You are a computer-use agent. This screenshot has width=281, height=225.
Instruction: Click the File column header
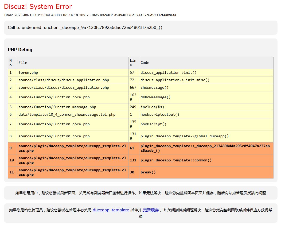pos(73,63)
